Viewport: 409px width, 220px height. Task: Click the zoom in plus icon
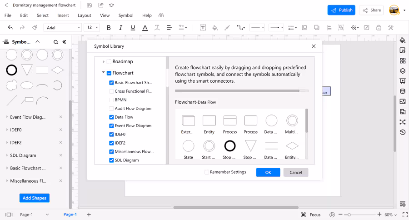pos(379,214)
